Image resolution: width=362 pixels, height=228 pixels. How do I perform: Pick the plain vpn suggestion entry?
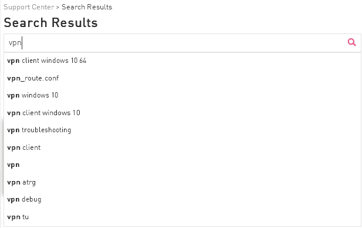click(182, 165)
